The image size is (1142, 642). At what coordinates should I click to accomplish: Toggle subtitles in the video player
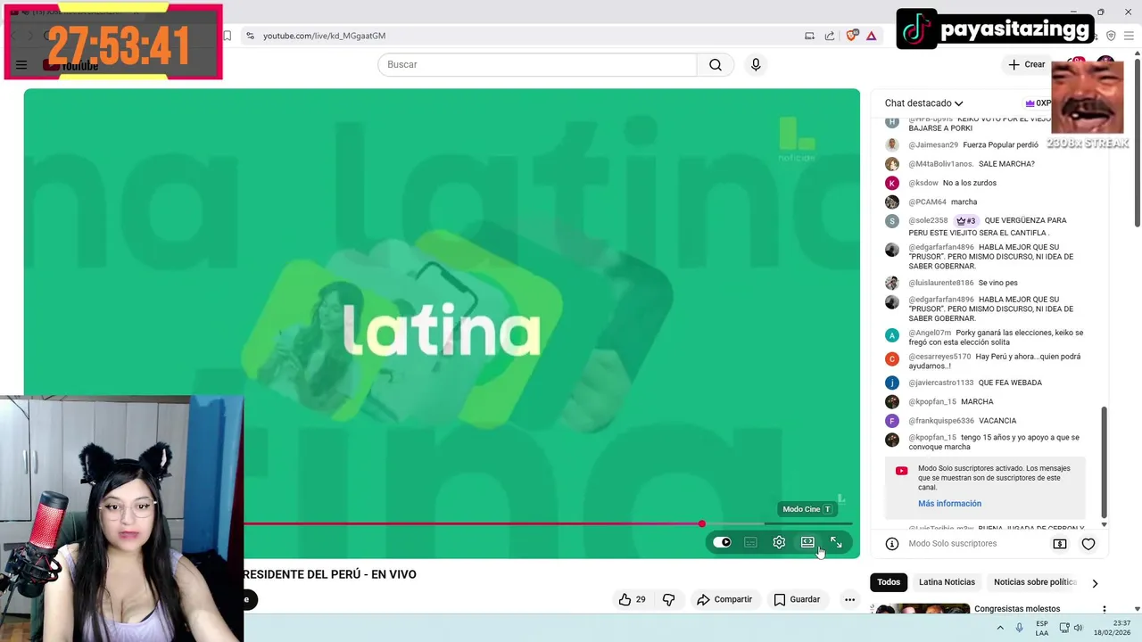tap(750, 542)
